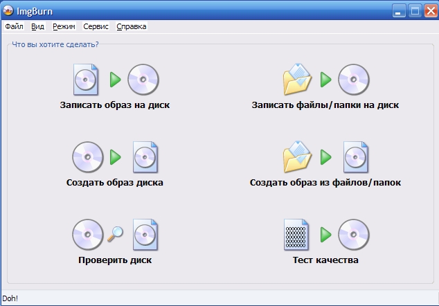Click the image file icon above "Записать образ на диск"
The width and height of the screenshot is (439, 306).
tap(85, 80)
